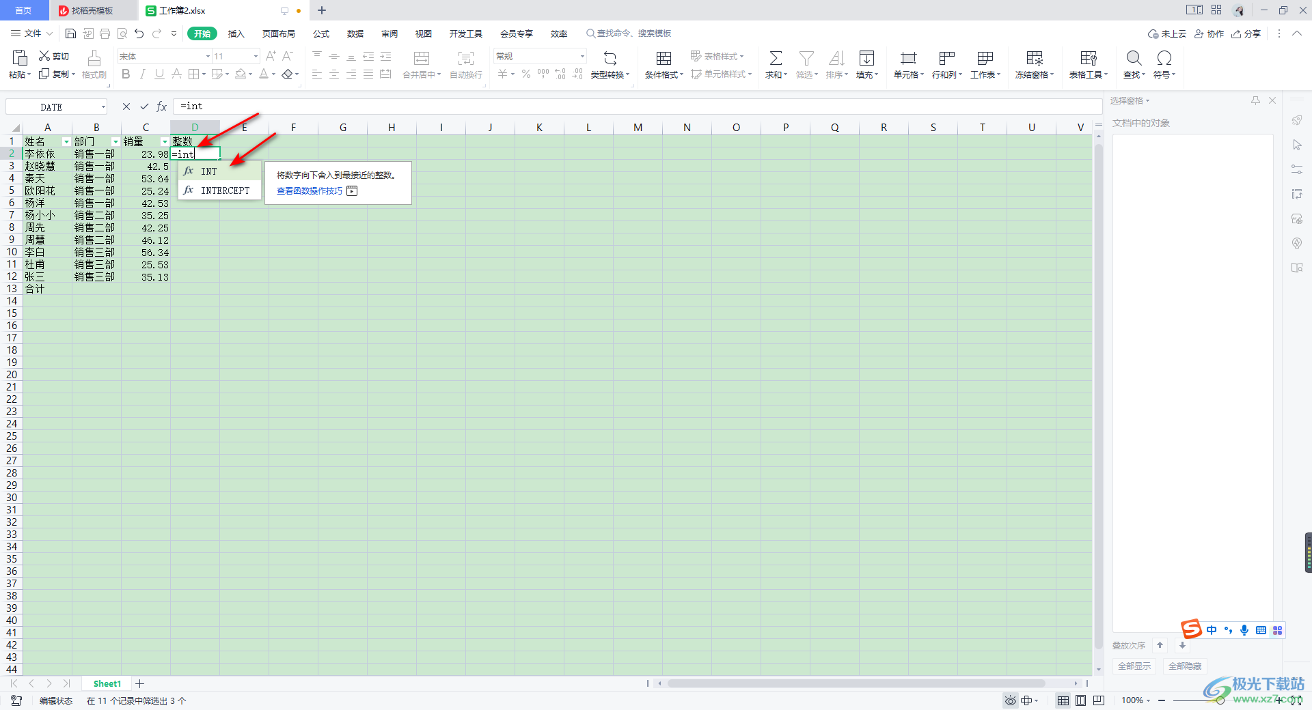The height and width of the screenshot is (710, 1312).
Task: Open the 查看函数操作技巧 link
Action: pos(310,191)
